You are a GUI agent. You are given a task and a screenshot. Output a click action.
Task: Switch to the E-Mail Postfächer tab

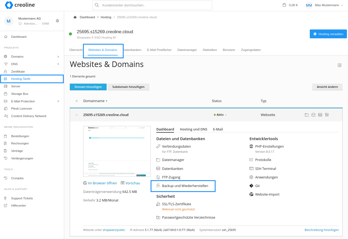159,50
